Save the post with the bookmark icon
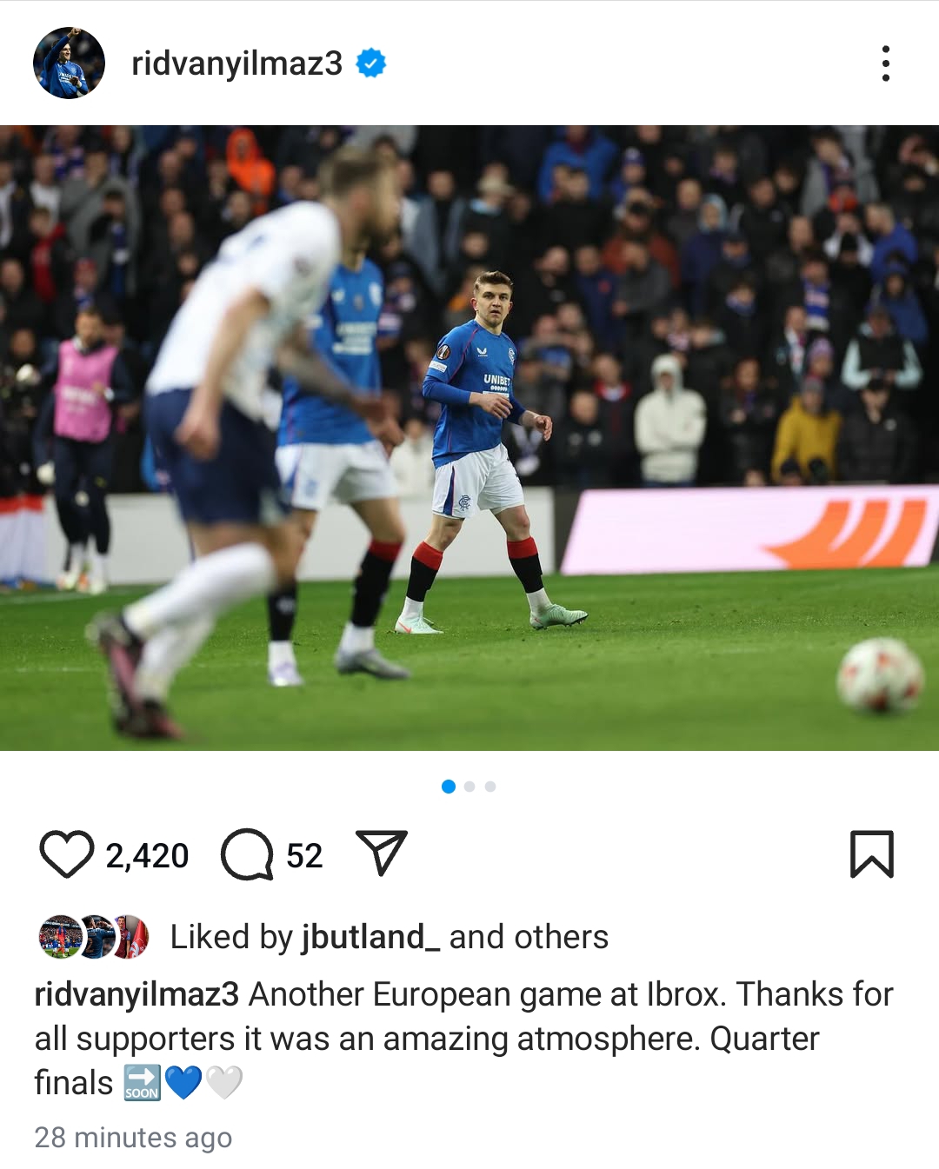The width and height of the screenshot is (939, 1169). (x=871, y=854)
